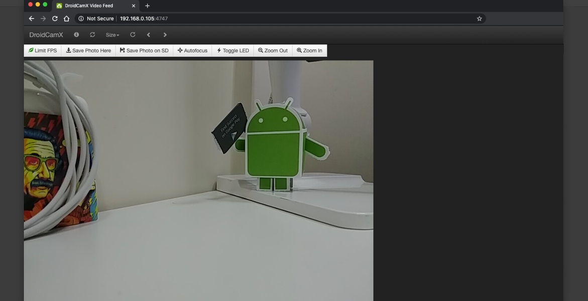The height and width of the screenshot is (301, 588).
Task: Click the right chevron in DroidCamX navbar
Action: pyautogui.click(x=165, y=35)
